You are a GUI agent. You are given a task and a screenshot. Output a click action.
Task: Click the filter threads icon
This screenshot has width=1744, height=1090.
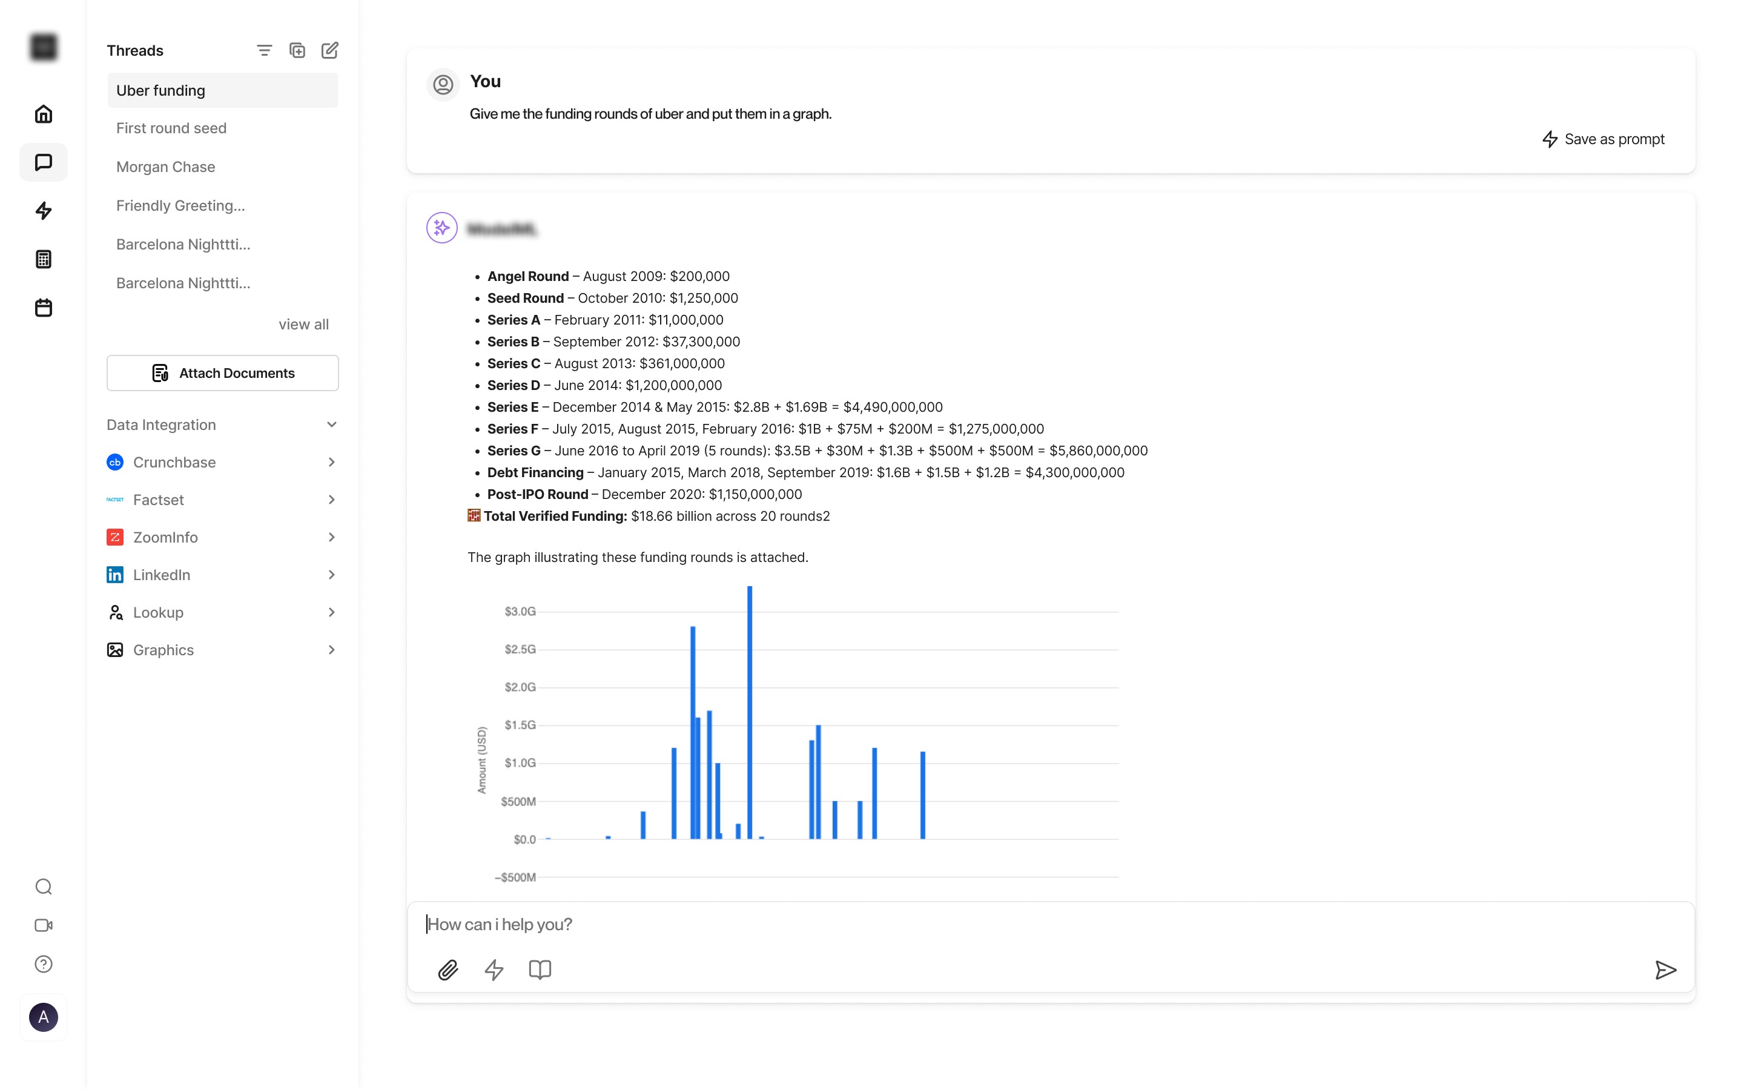pyautogui.click(x=265, y=50)
